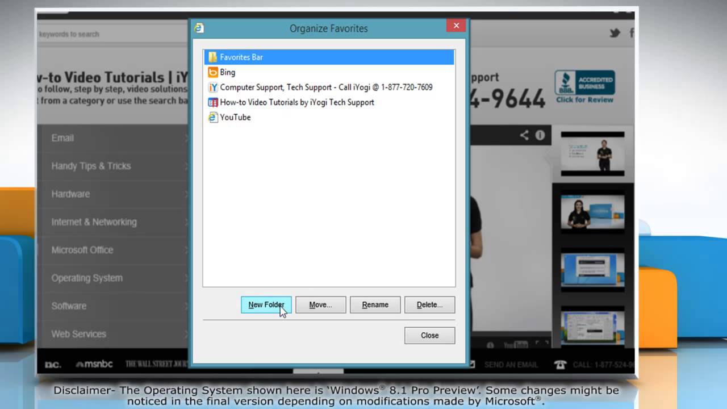Select the Bing favorite icon

213,72
